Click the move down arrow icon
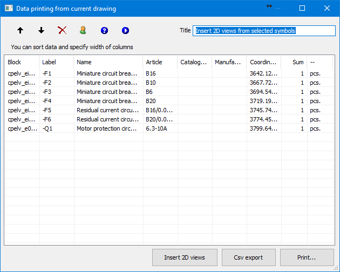340x272 pixels. tap(41, 30)
